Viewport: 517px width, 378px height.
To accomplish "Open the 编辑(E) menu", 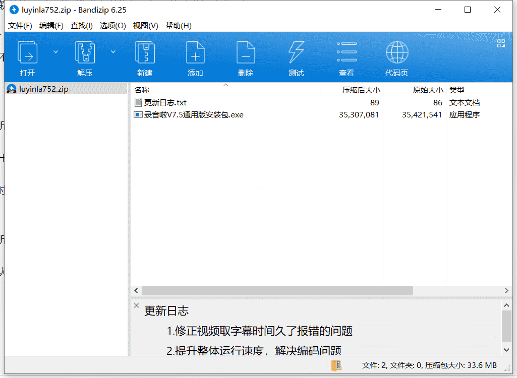I will click(x=51, y=26).
